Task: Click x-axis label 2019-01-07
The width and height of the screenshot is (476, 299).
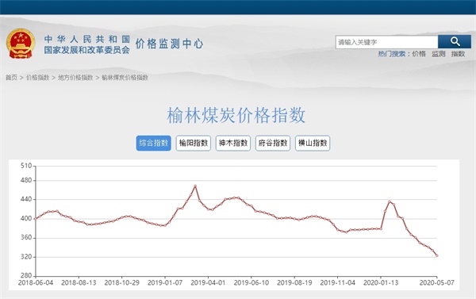Action: click(x=165, y=283)
